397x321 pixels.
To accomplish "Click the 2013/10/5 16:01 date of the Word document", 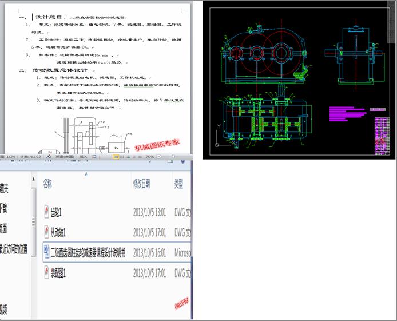I will [x=150, y=253].
